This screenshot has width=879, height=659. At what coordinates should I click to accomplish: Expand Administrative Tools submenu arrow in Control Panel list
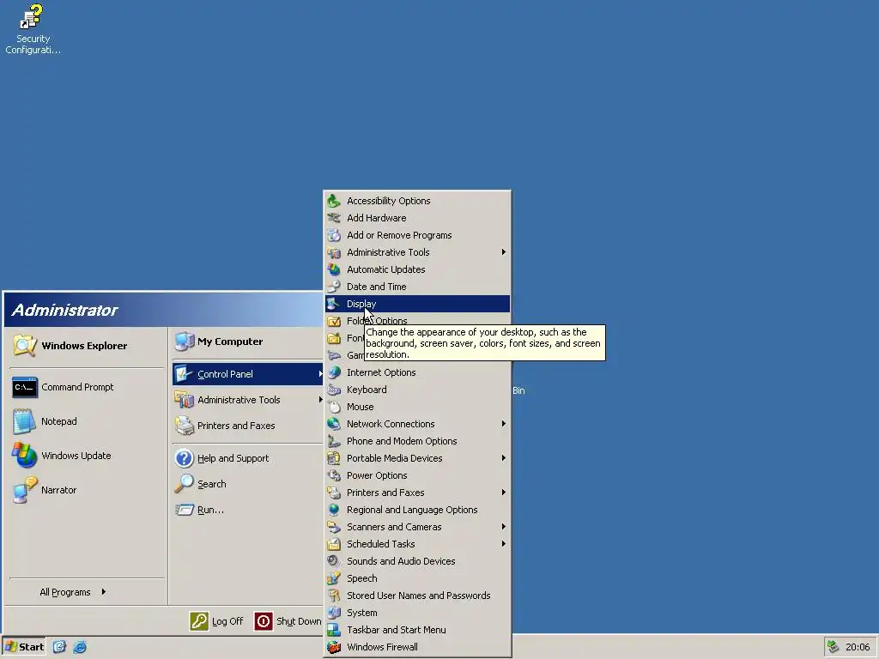[503, 252]
